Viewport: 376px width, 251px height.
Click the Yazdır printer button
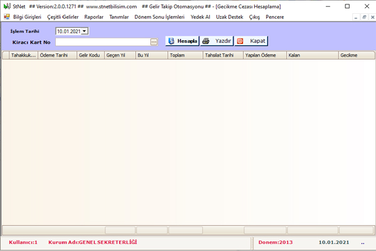coord(217,41)
